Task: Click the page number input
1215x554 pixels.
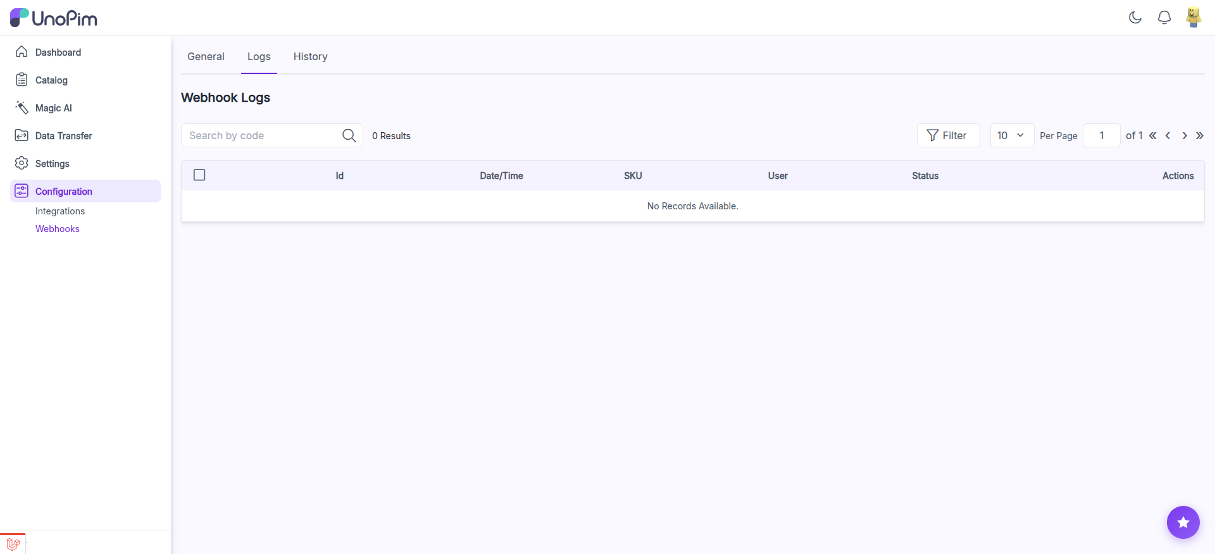Action: click(1102, 135)
